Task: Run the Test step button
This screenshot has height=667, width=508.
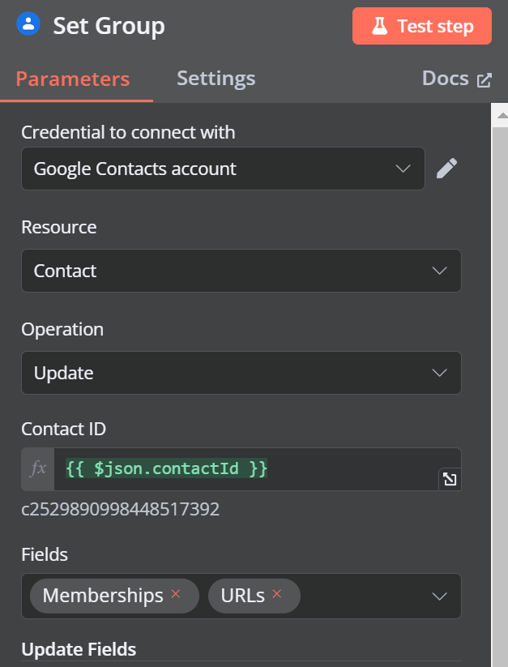Action: point(421,26)
